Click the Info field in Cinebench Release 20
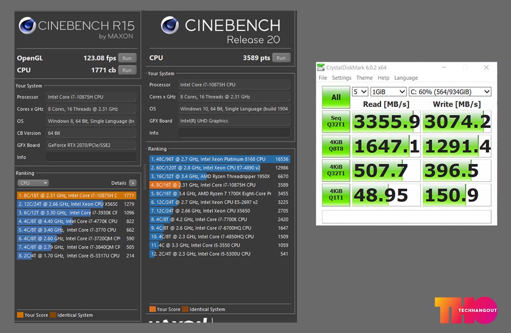511x333 pixels. (234, 133)
